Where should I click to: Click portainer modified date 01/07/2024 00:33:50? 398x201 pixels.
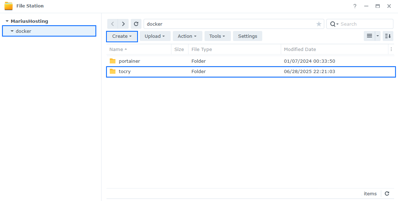tap(309, 61)
